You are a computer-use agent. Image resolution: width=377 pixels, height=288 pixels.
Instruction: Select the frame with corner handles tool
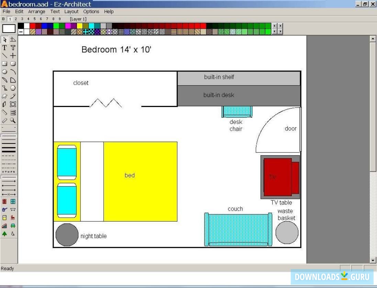13,104
